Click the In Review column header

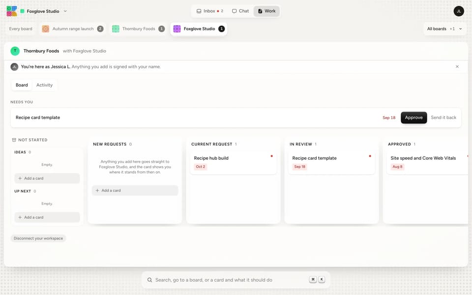tap(301, 144)
